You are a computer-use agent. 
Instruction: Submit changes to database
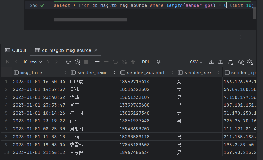pos(133,62)
